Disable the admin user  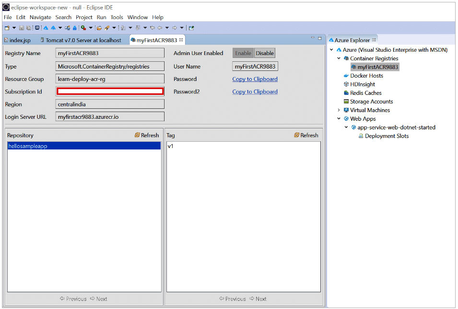(264, 53)
